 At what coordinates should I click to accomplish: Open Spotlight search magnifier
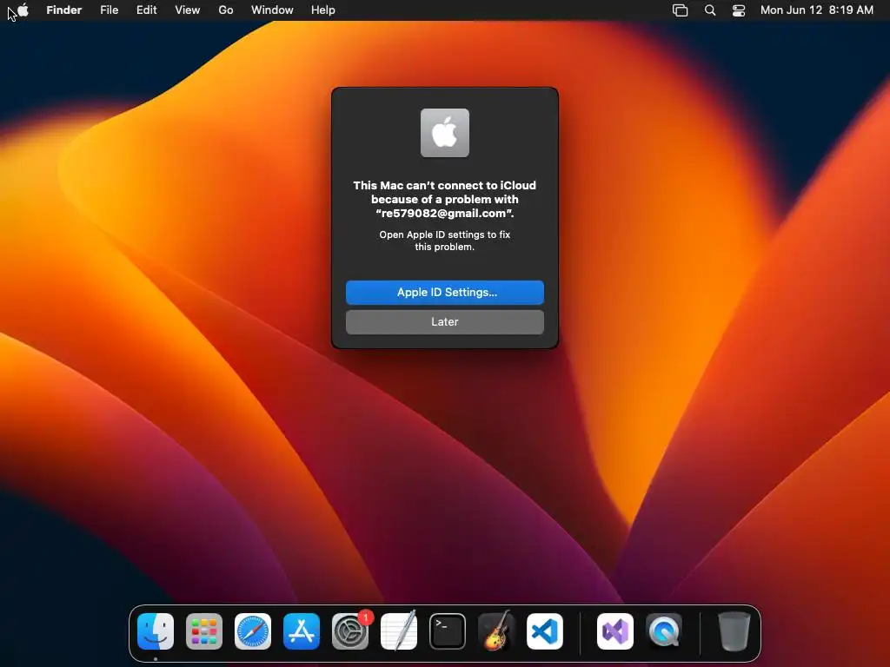pos(709,10)
